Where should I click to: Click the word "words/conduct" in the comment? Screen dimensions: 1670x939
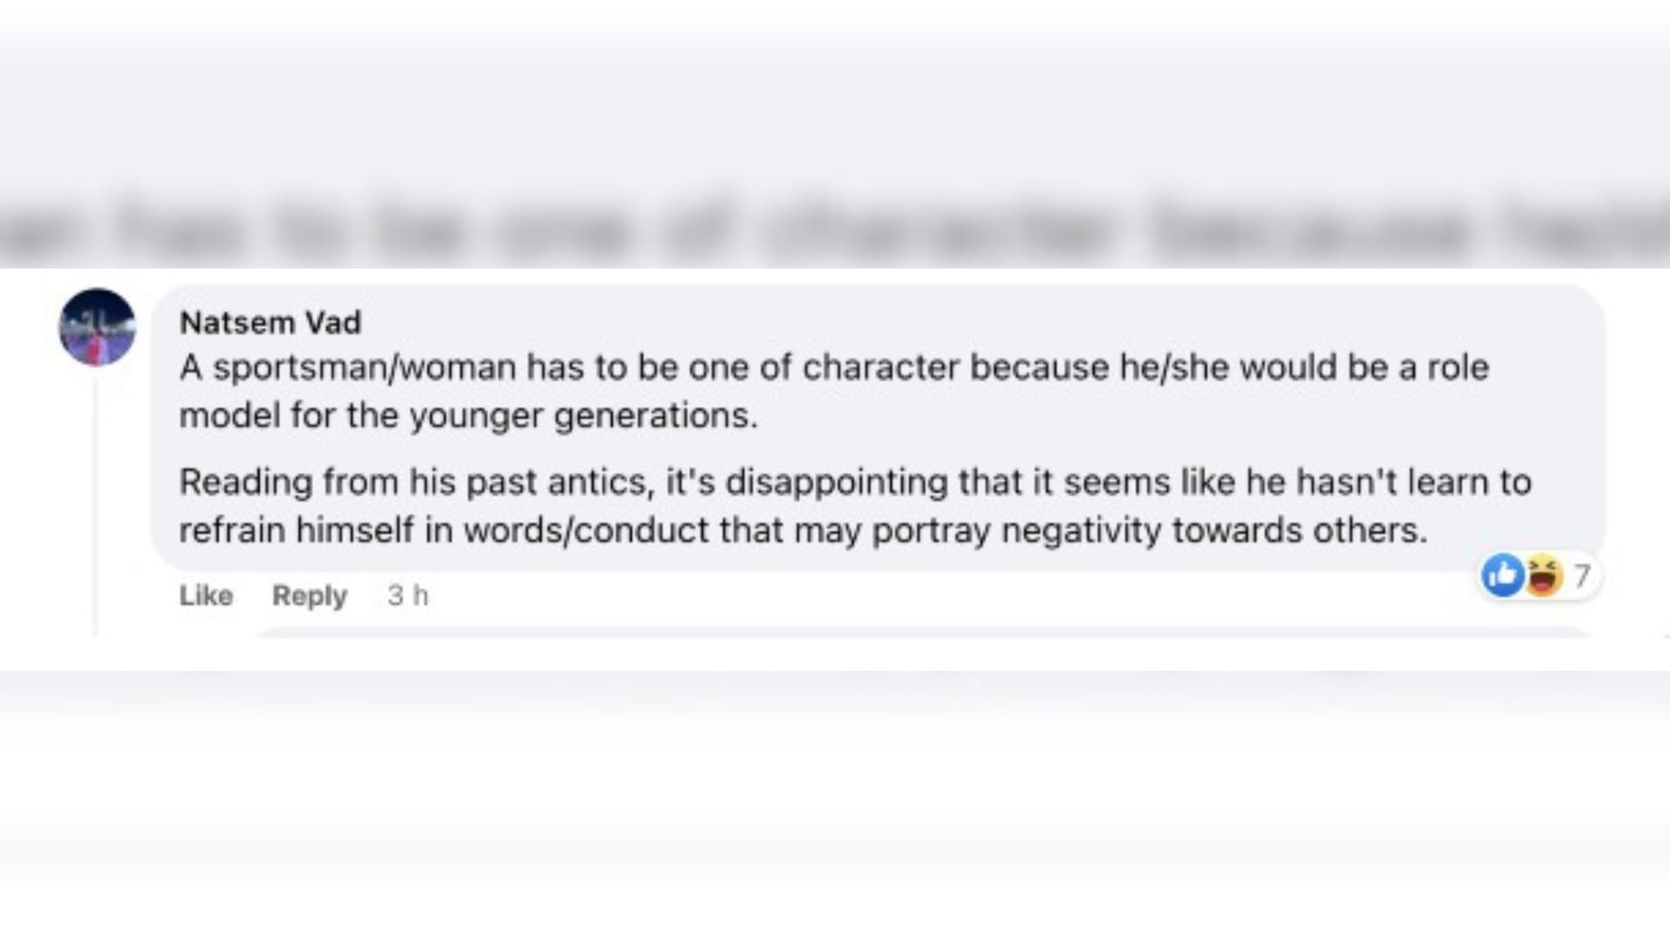click(586, 530)
